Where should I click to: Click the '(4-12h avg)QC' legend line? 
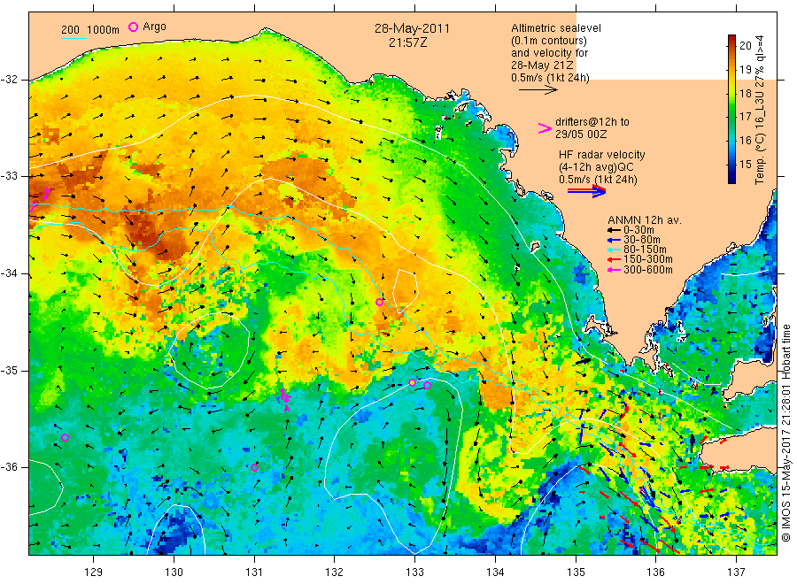tap(596, 167)
